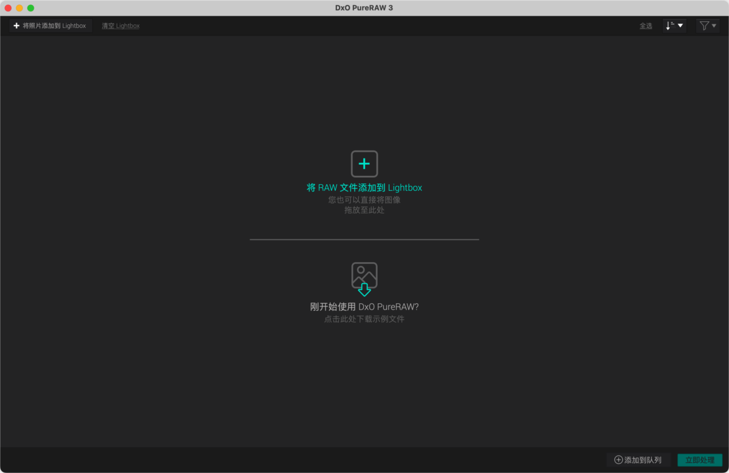
Task: Click 将 RAW 文件添加到 Lightbox text
Action: pyautogui.click(x=364, y=188)
